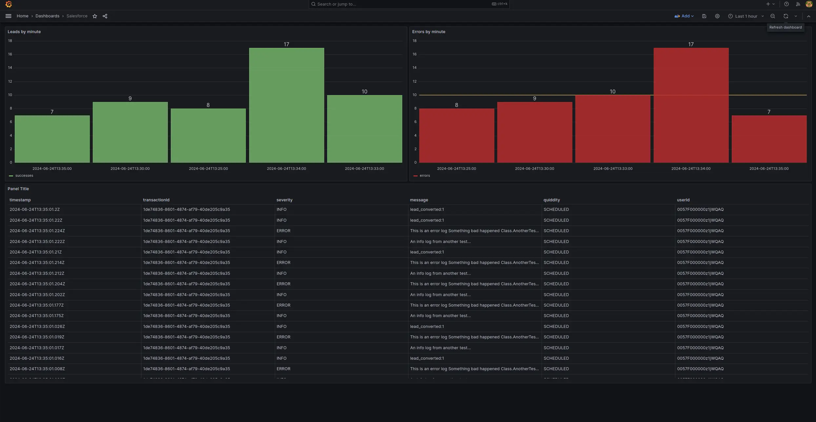Mark the Salesforce dashboard as favorite
Image resolution: width=816 pixels, height=422 pixels.
(x=95, y=16)
